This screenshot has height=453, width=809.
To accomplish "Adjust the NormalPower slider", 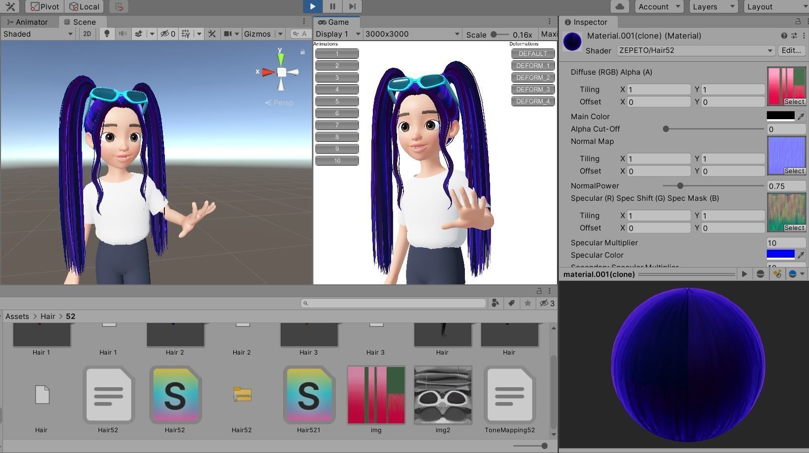I will point(680,185).
